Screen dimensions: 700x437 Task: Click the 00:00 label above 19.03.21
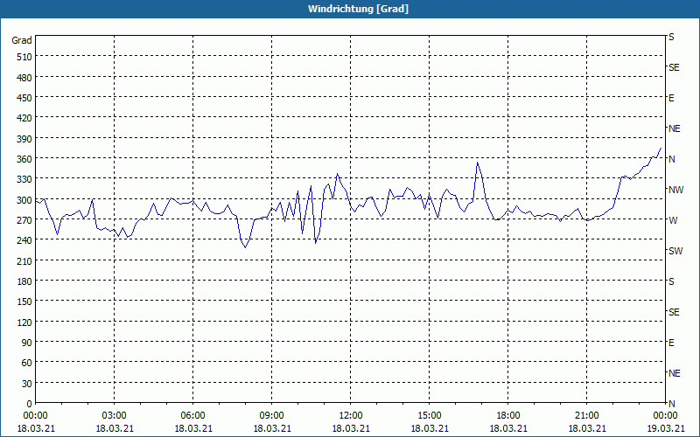coord(665,416)
